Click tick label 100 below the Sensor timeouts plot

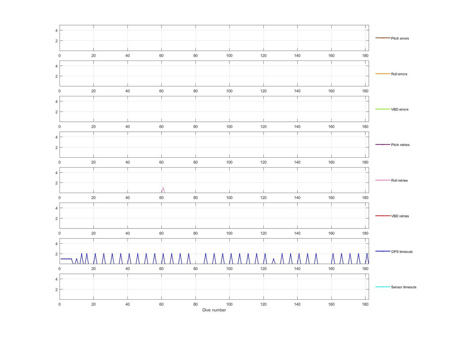pos(229,304)
